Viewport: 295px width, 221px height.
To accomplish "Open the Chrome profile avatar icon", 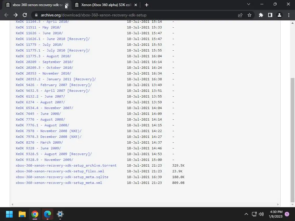I will pyautogui.click(x=279, y=15).
